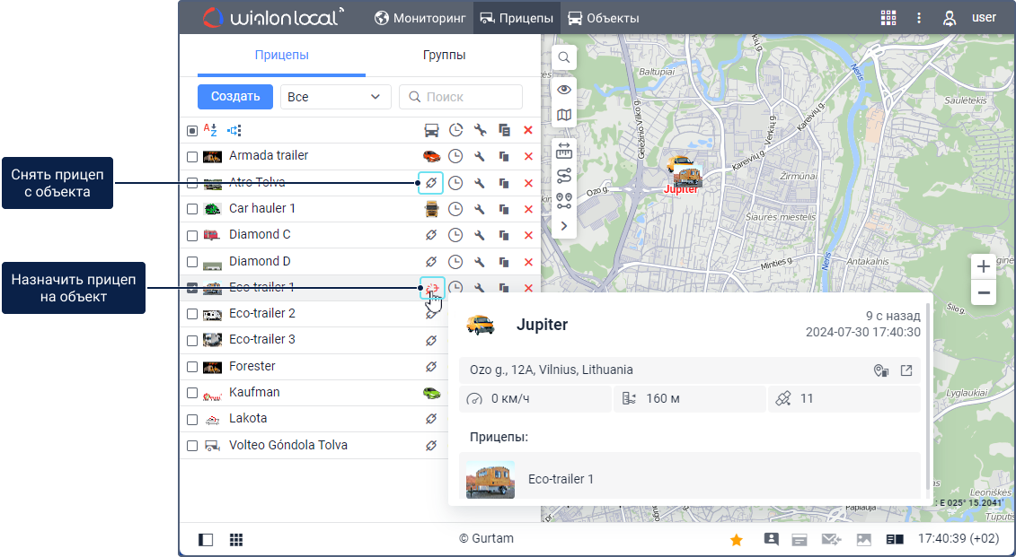Image resolution: width=1016 pixels, height=557 pixels.
Task: Open the "Все" filter dropdown
Action: 335,97
